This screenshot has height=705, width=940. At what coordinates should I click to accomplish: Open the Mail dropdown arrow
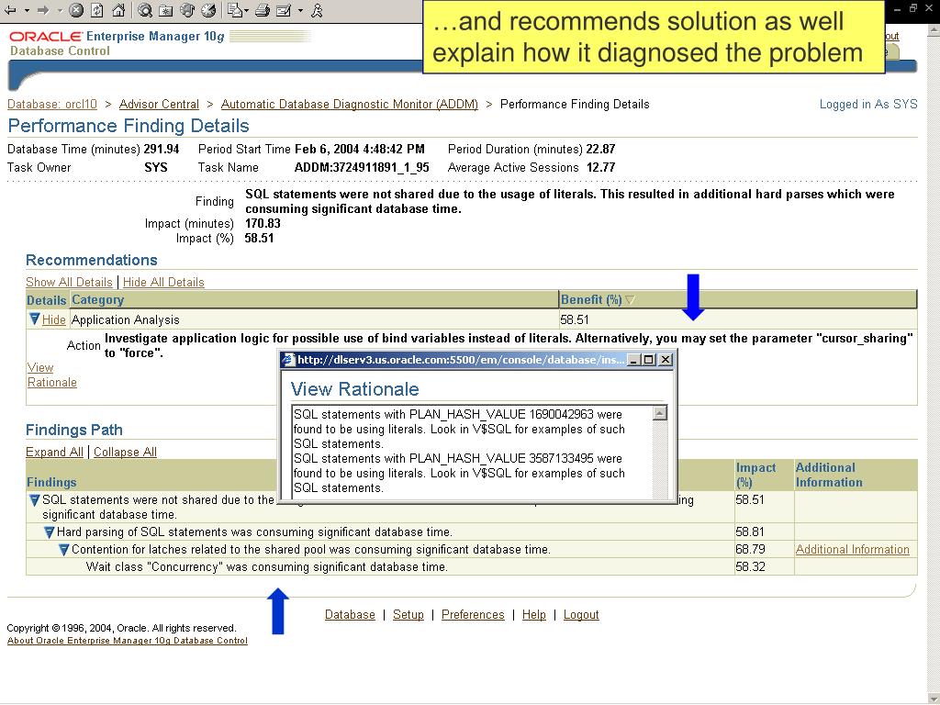tap(246, 11)
